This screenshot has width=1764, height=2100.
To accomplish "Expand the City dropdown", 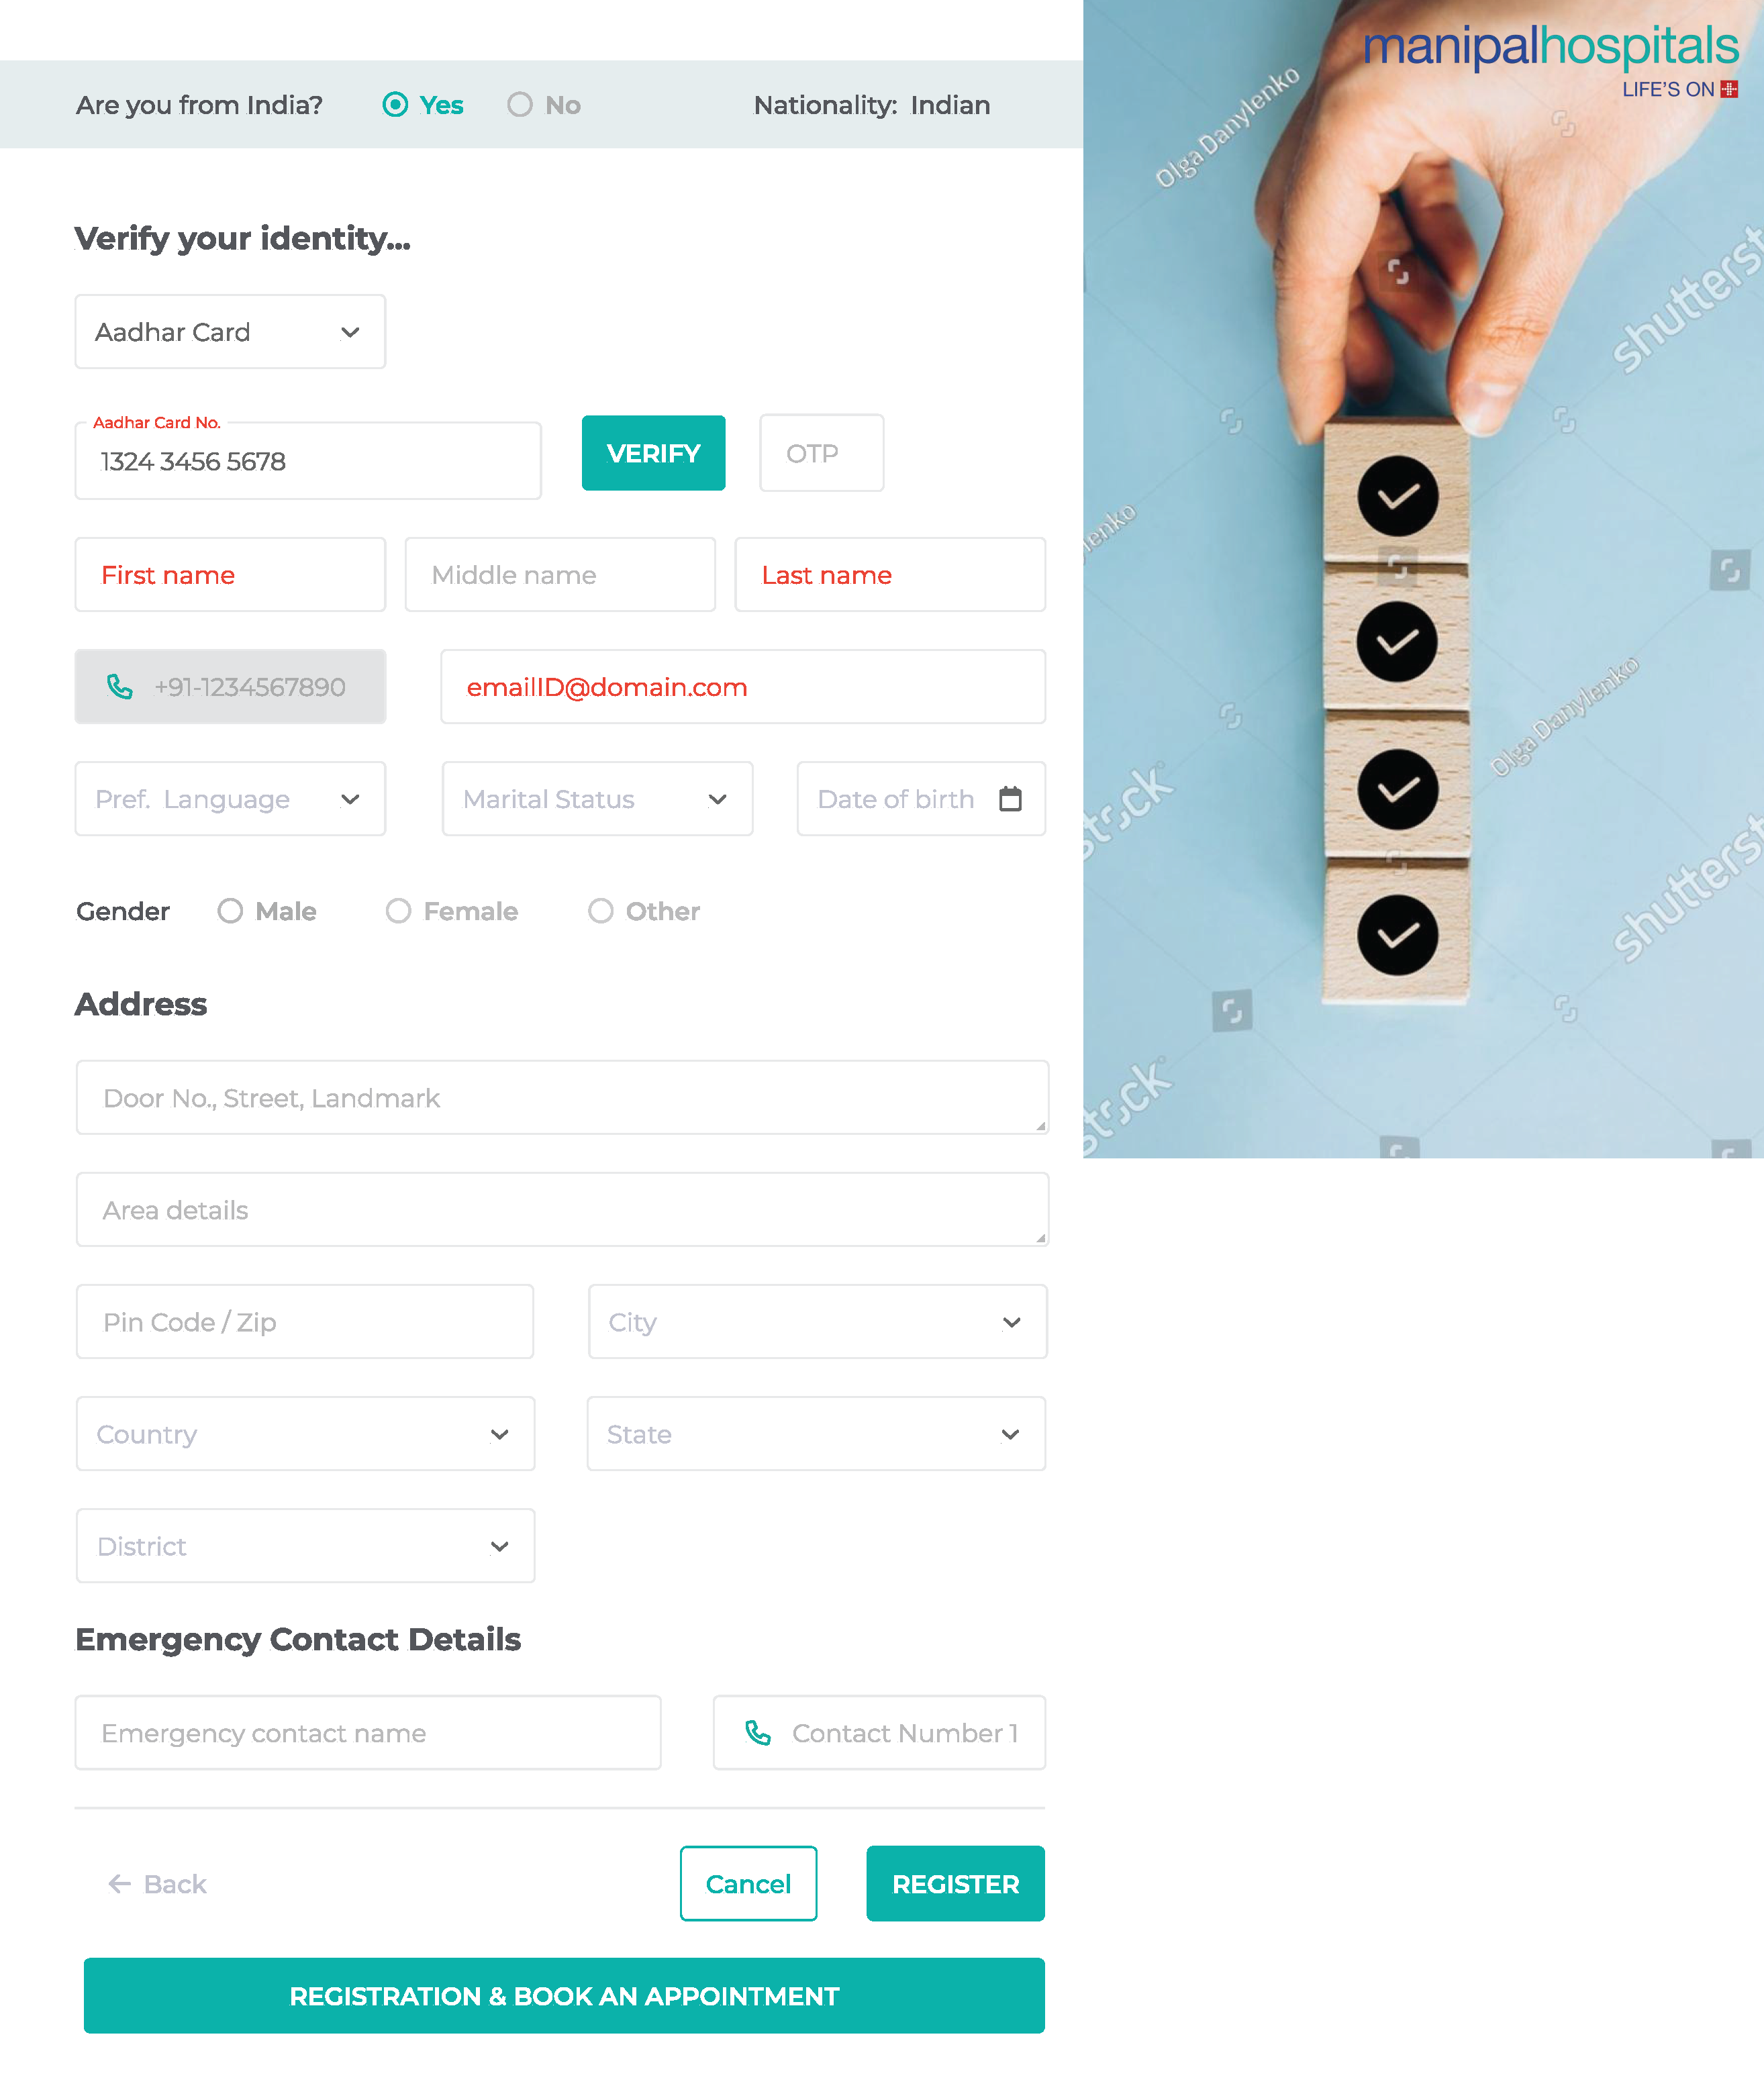I will tap(817, 1322).
